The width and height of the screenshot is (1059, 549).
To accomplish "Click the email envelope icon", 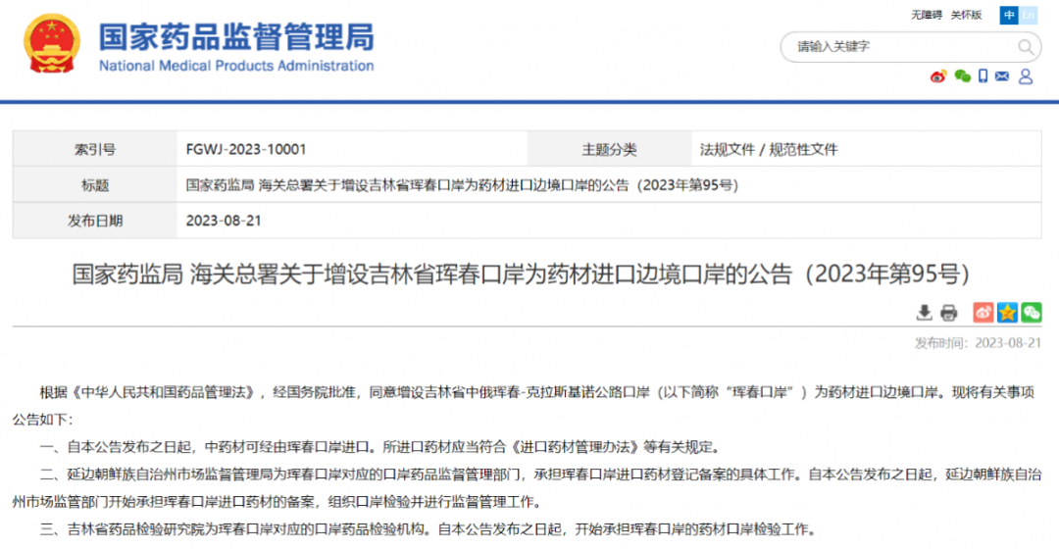I will coord(1002,76).
